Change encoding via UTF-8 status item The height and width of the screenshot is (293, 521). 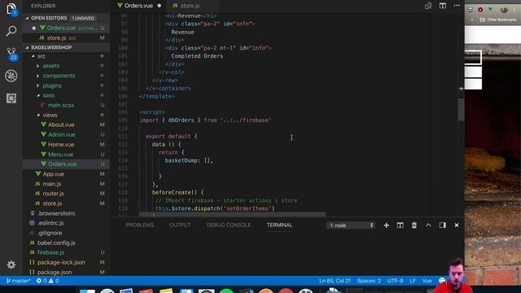coord(395,281)
